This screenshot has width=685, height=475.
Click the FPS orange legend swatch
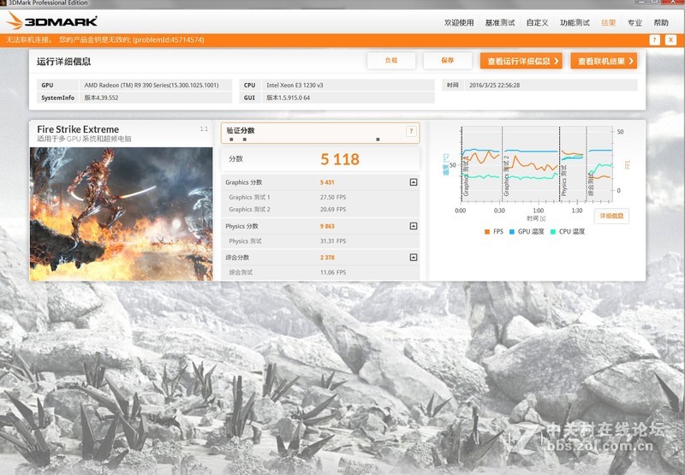point(487,232)
